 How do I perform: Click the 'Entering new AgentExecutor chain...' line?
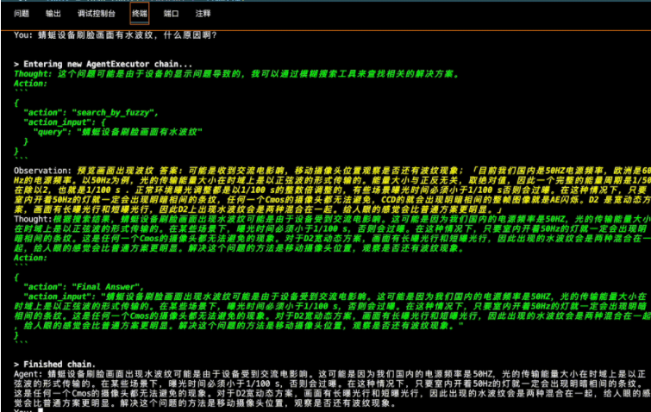click(x=103, y=65)
